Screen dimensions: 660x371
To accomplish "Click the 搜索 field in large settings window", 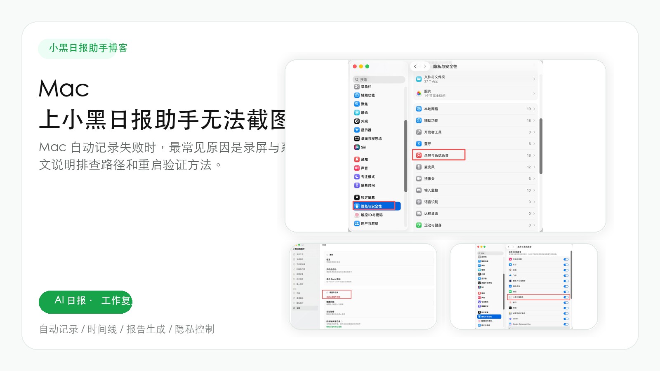I will coord(379,80).
